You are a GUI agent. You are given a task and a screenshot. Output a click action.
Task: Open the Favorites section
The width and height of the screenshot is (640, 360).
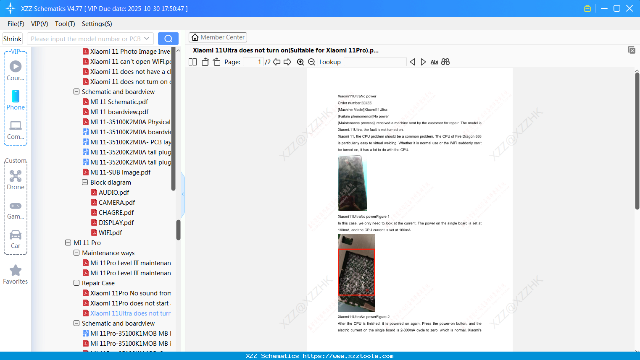16,275
